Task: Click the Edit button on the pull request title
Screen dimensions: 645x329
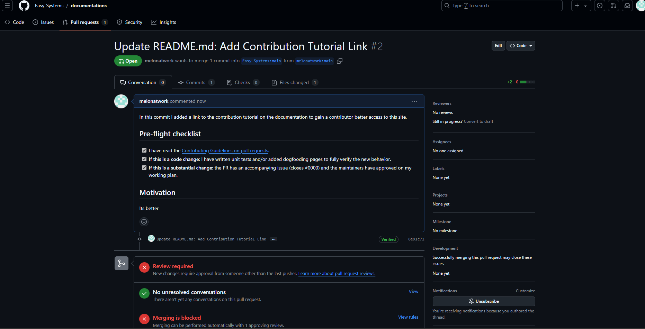Action: 498,46
